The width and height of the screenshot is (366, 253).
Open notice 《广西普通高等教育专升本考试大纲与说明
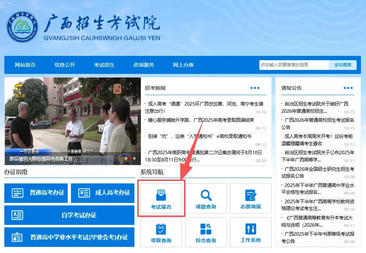click(317, 221)
